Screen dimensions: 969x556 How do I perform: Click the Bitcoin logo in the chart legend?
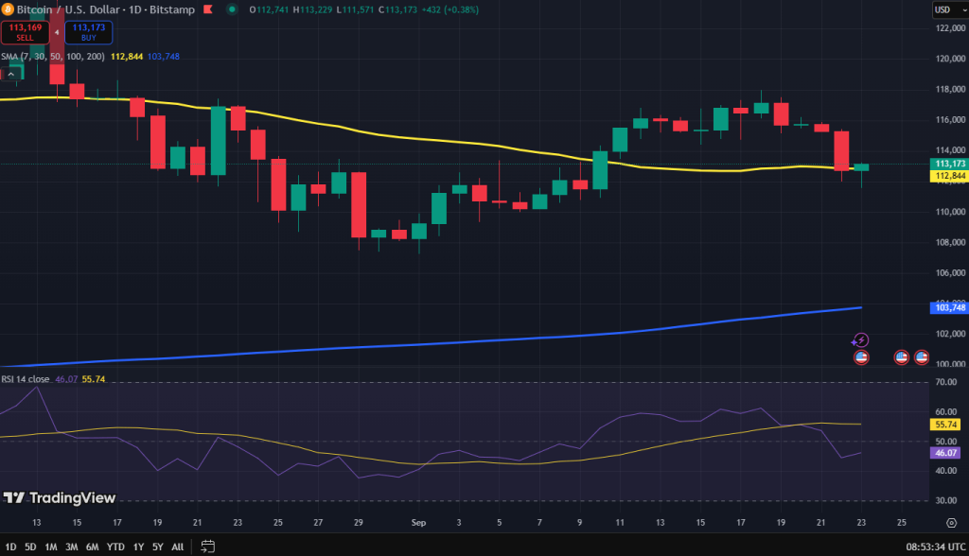coord(8,9)
